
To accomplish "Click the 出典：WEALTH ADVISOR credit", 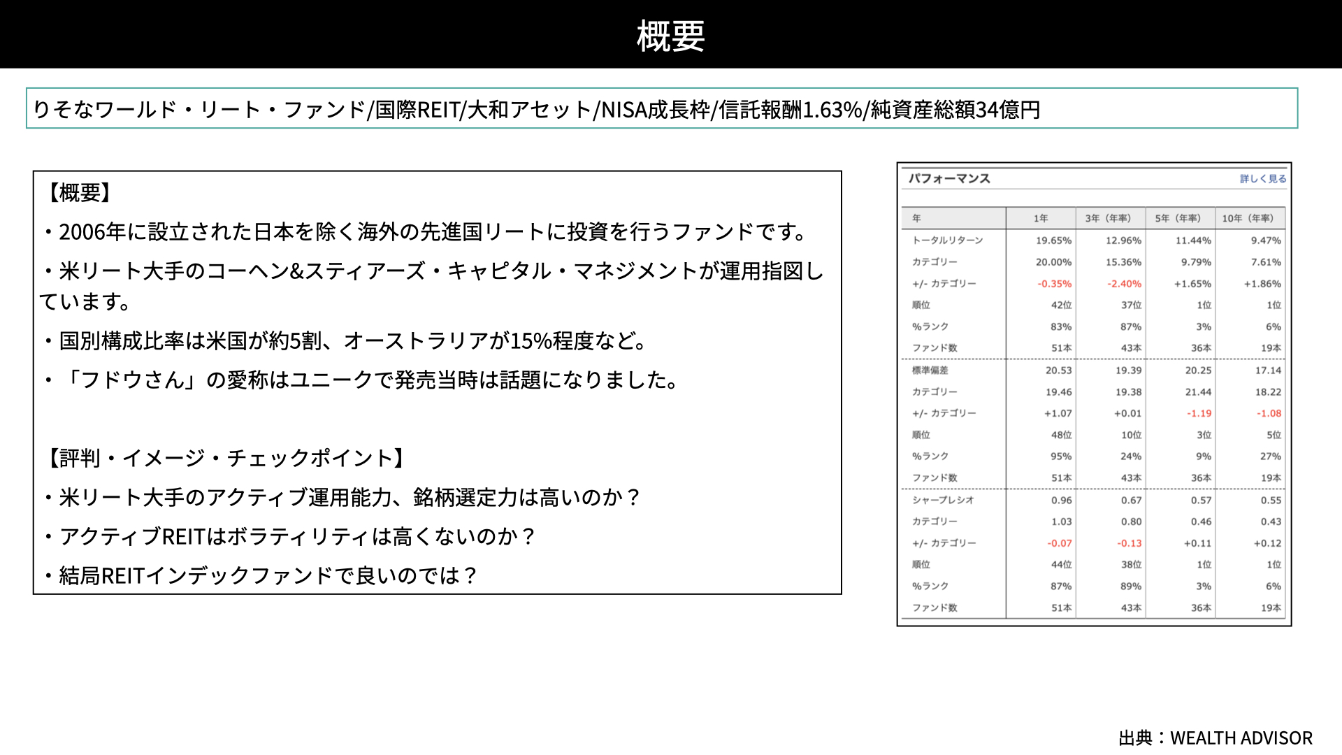I will click(x=1215, y=738).
